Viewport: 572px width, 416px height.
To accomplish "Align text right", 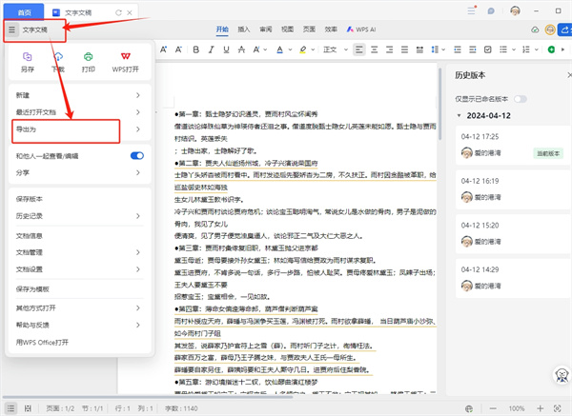I will (x=390, y=50).
